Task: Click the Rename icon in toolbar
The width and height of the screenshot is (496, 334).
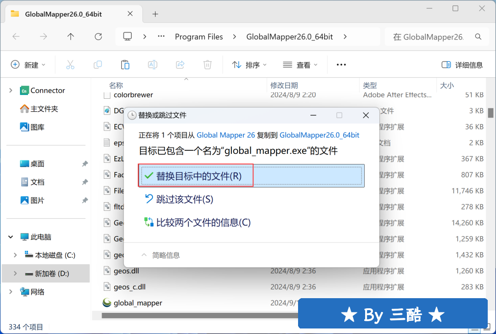Action: click(152, 65)
